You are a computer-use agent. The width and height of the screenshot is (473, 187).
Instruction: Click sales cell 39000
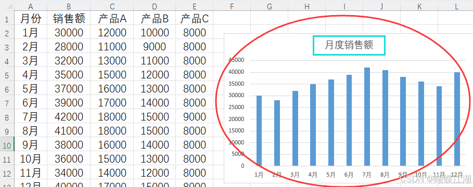coord(69,103)
